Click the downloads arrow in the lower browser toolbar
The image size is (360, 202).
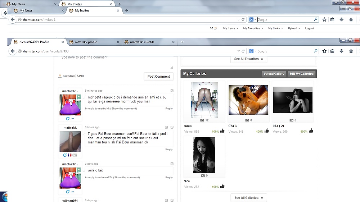tap(341, 51)
